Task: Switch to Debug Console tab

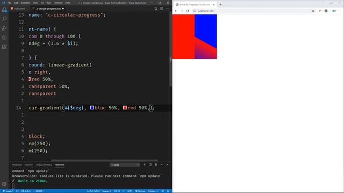Action: pos(44,165)
